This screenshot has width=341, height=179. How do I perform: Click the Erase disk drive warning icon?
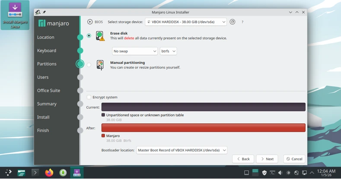[100, 36]
